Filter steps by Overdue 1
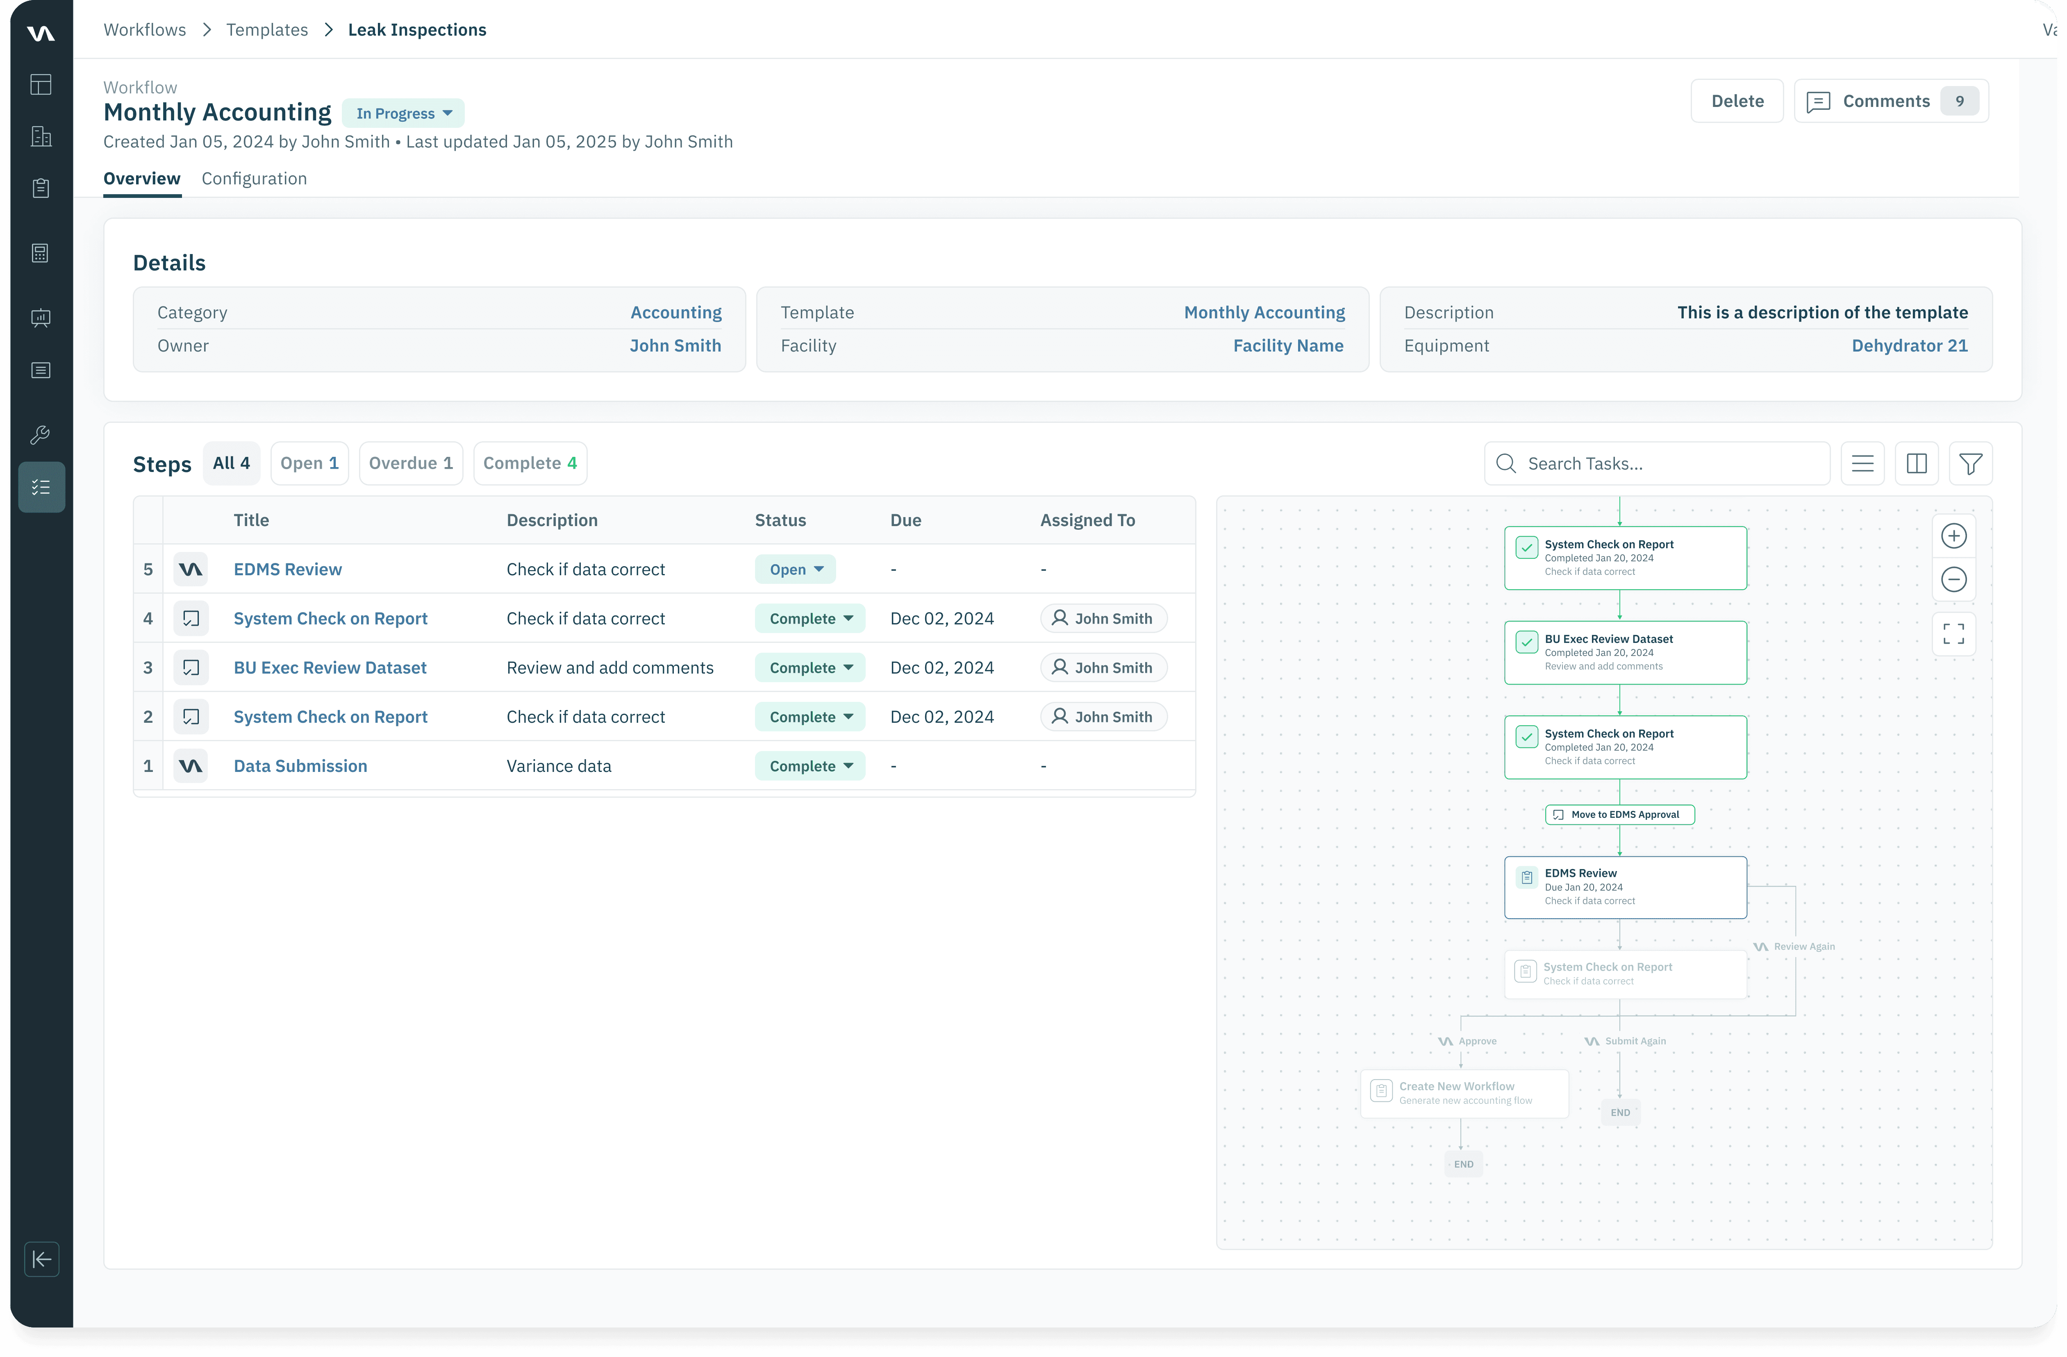Viewport: 2067px width, 1357px height. [411, 463]
